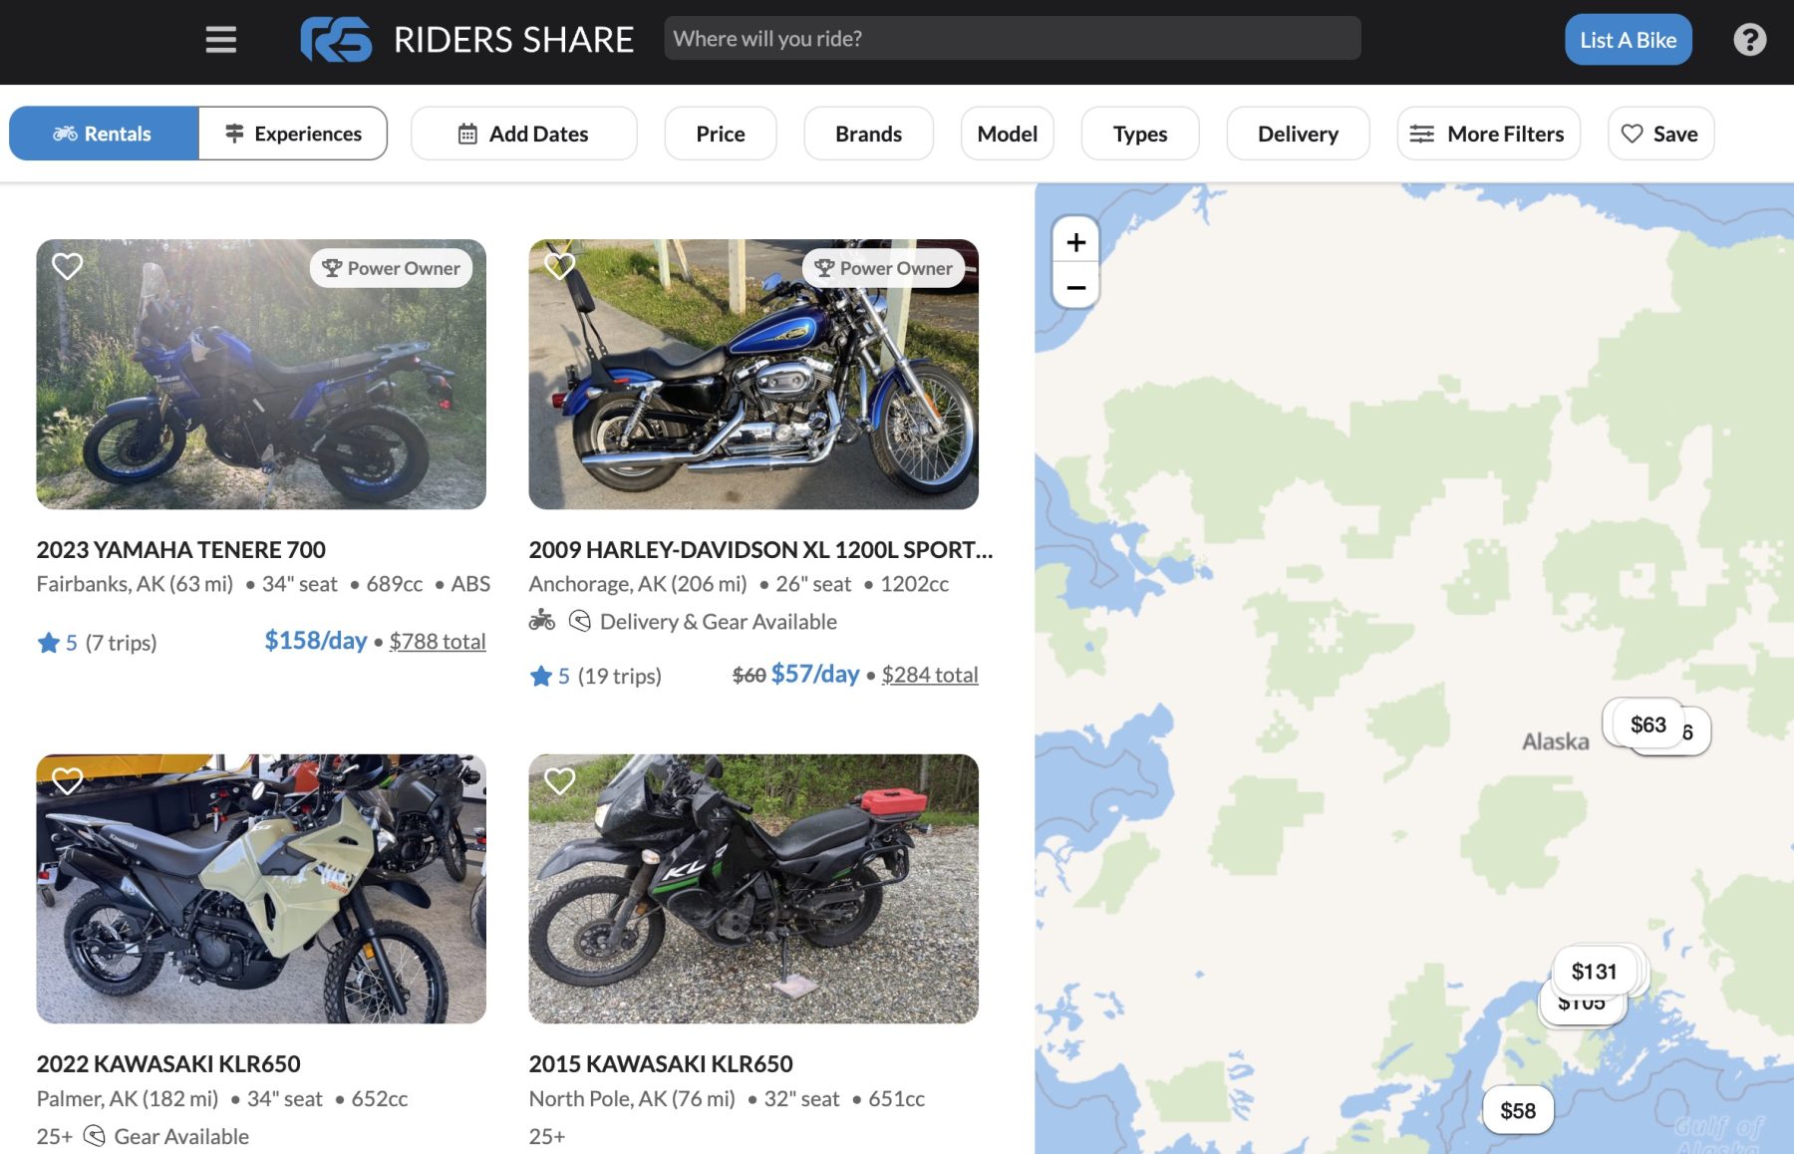Switch to the Experiences tab

[293, 134]
